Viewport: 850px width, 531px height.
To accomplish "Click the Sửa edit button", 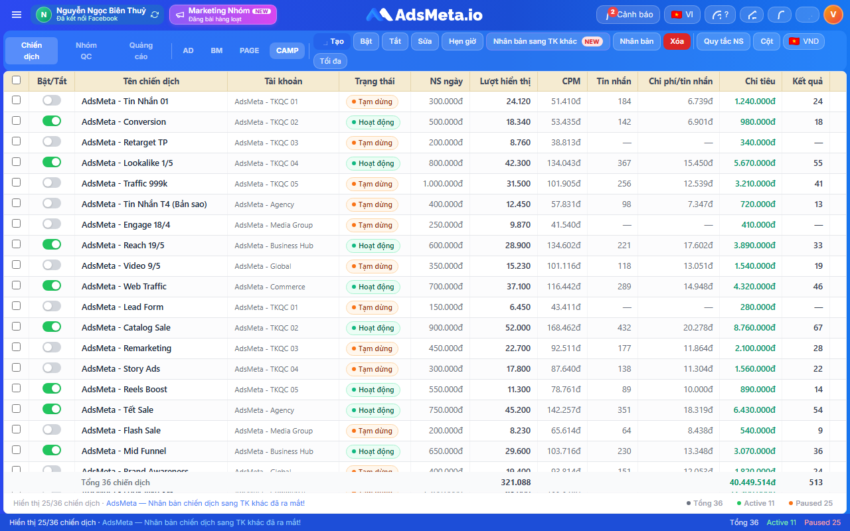I will pos(425,41).
